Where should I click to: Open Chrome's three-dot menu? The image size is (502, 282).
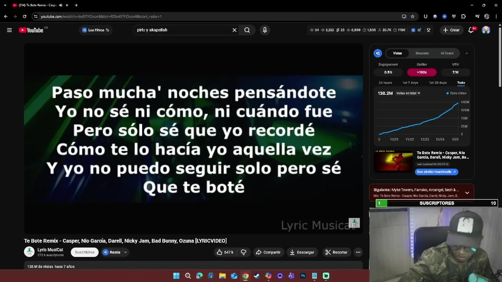click(x=497, y=16)
